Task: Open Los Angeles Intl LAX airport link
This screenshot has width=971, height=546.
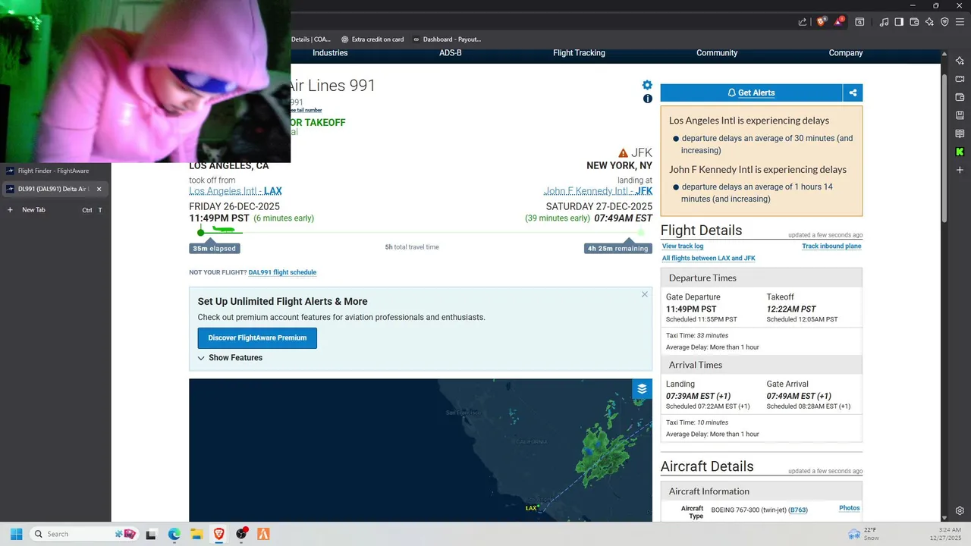Action: click(235, 191)
